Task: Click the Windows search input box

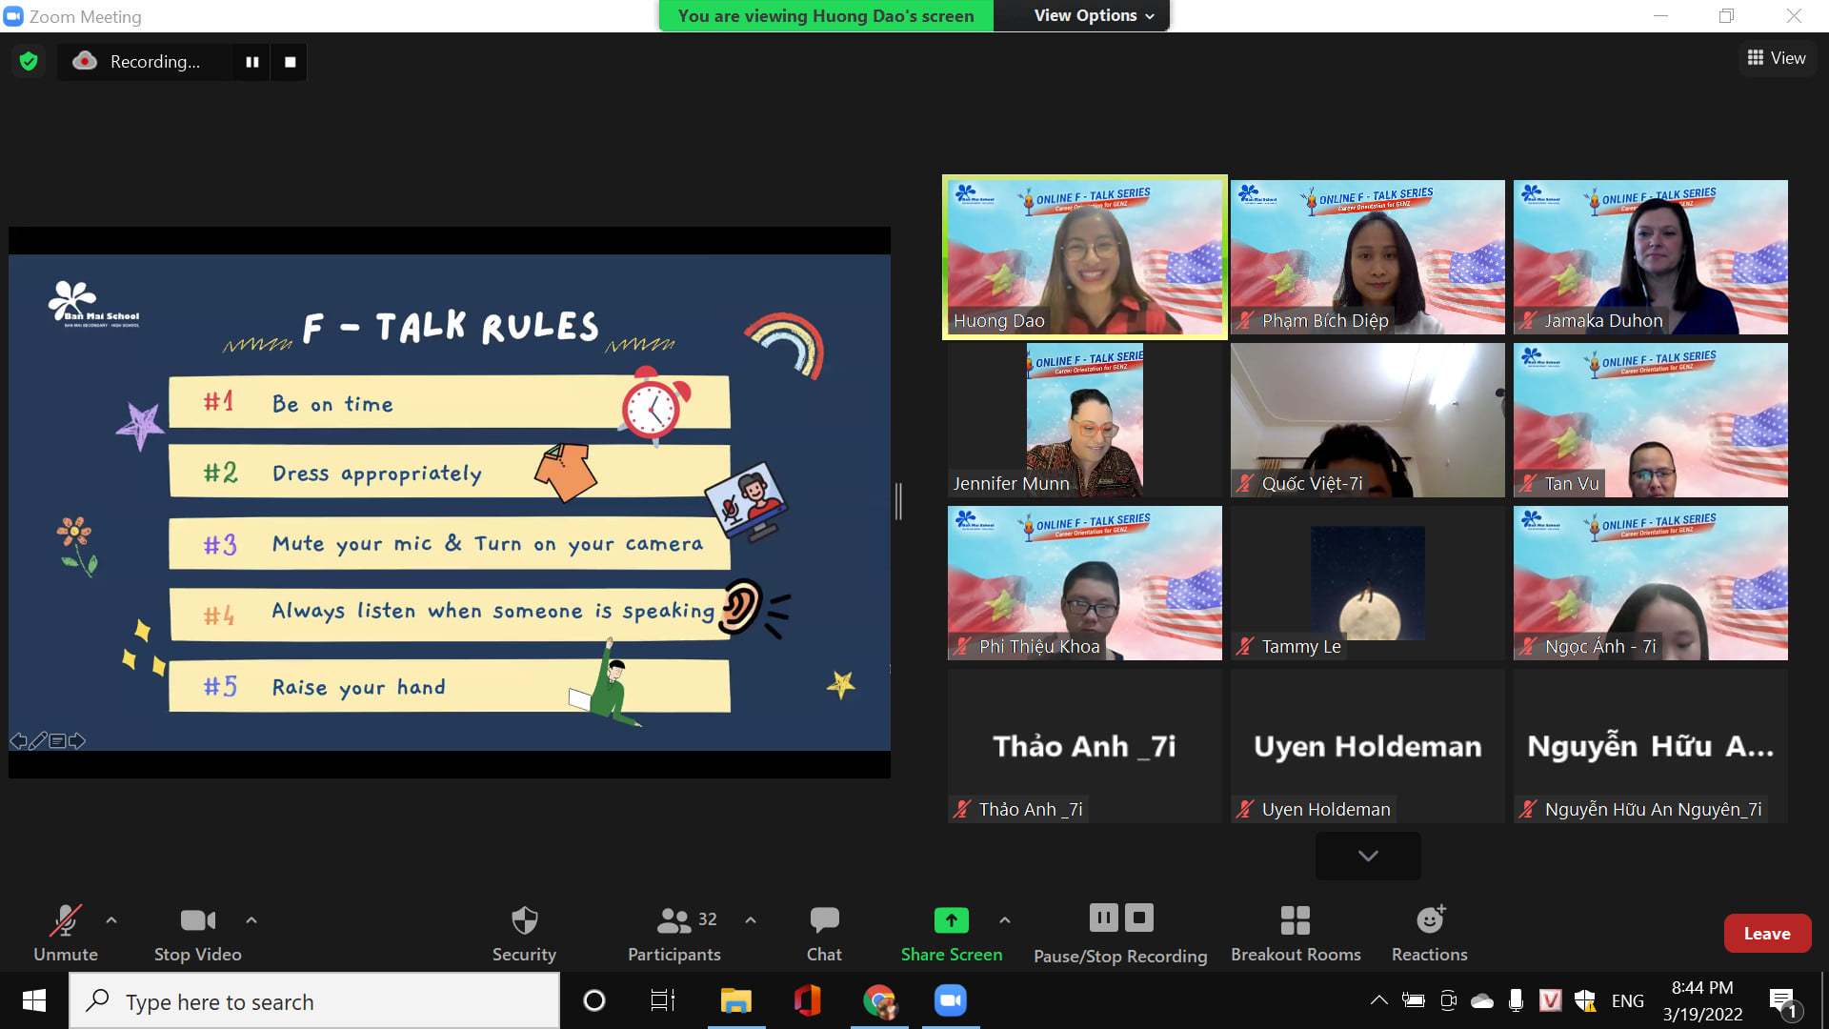Action: [314, 1001]
